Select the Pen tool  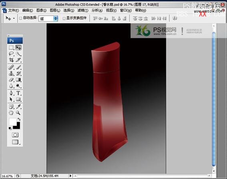coord(11,93)
